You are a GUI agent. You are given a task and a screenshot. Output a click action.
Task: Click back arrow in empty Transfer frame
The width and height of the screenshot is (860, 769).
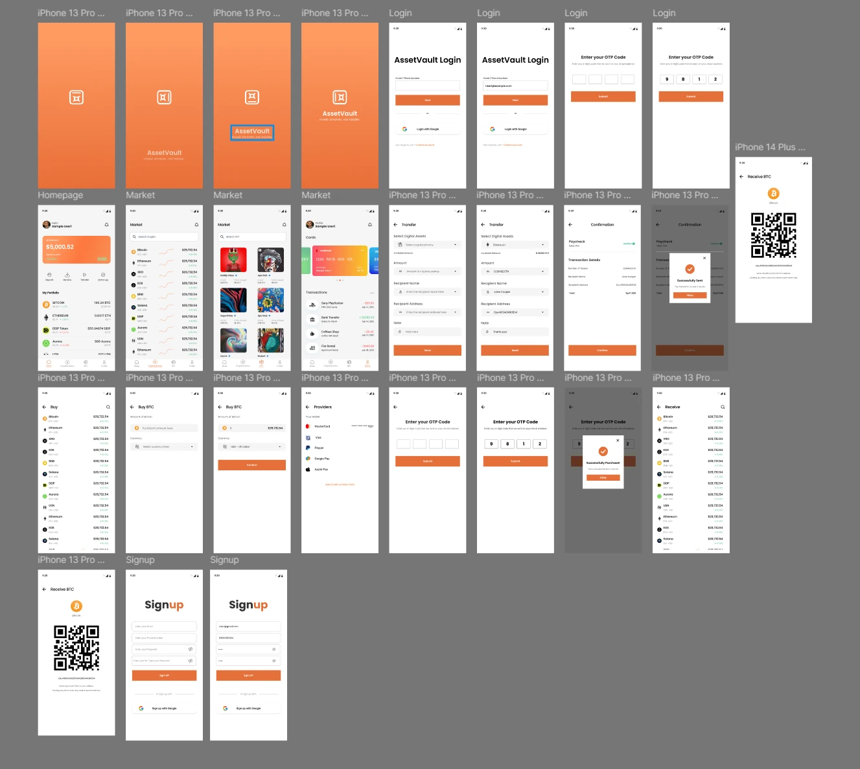[395, 225]
